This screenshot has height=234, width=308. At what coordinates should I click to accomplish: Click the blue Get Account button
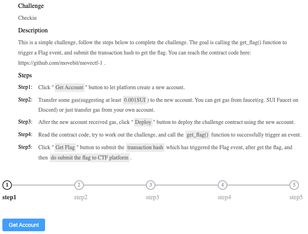[x=24, y=225]
